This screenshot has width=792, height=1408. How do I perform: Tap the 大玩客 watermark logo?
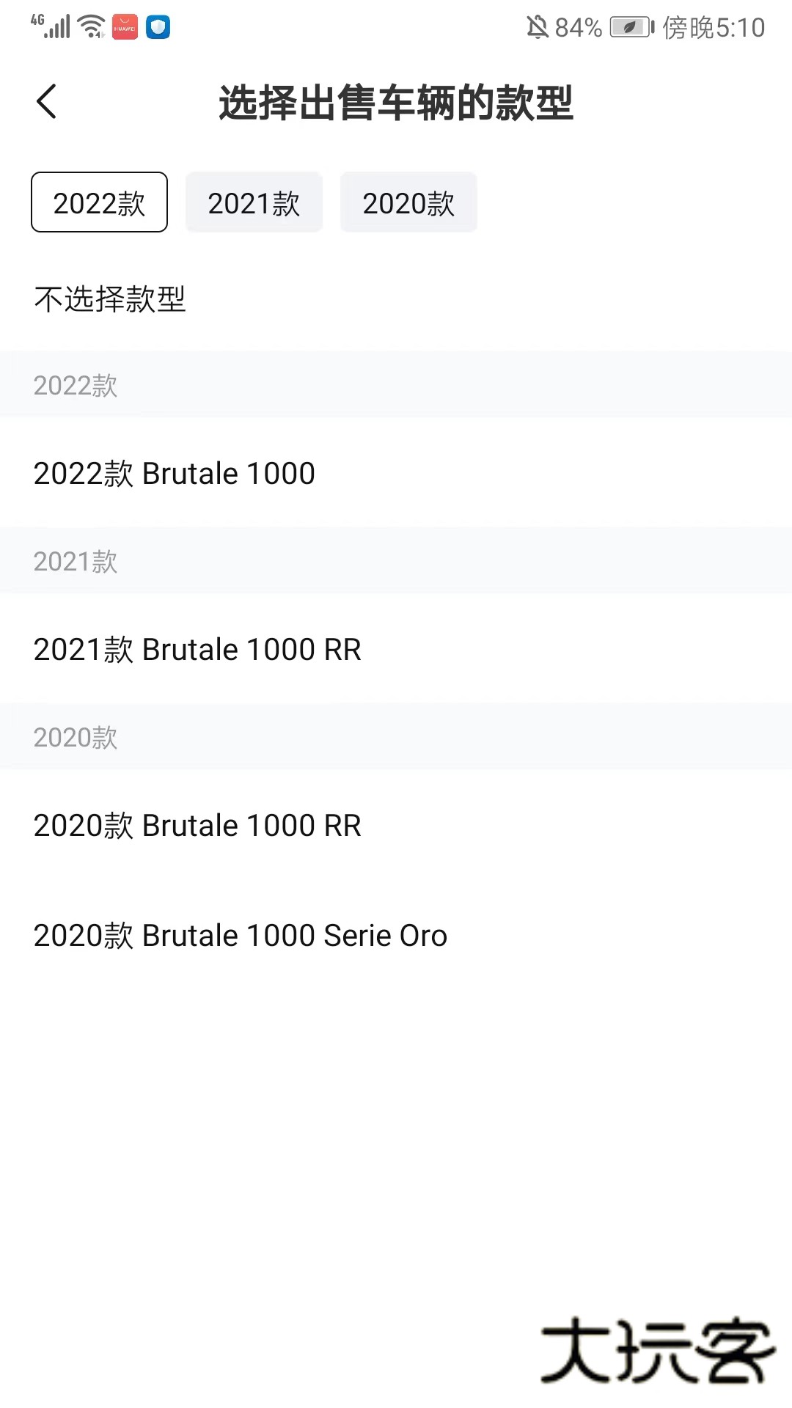click(657, 1351)
